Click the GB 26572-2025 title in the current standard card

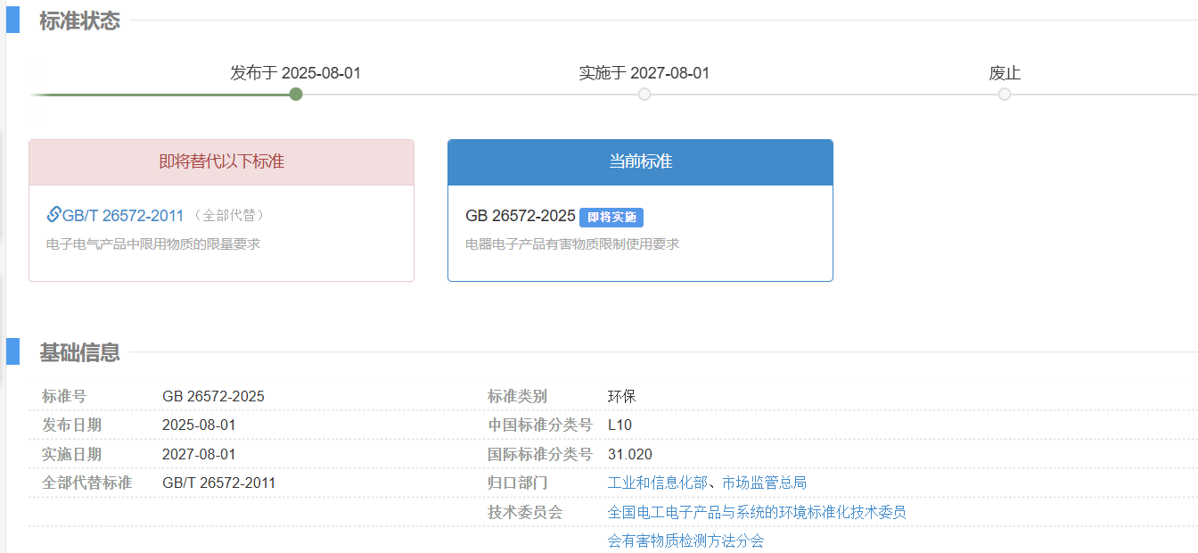pos(520,216)
